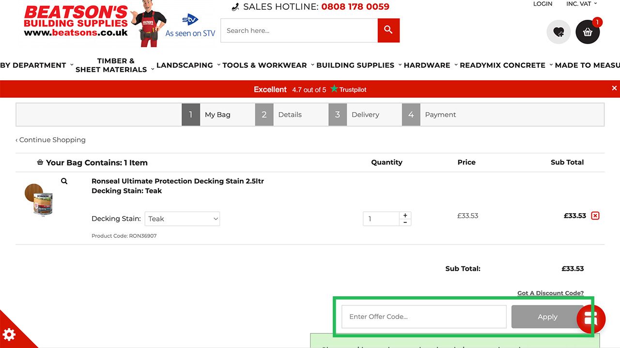Viewport: 620px width, 348px height.
Task: Expand Hardware menu
Action: point(431,65)
